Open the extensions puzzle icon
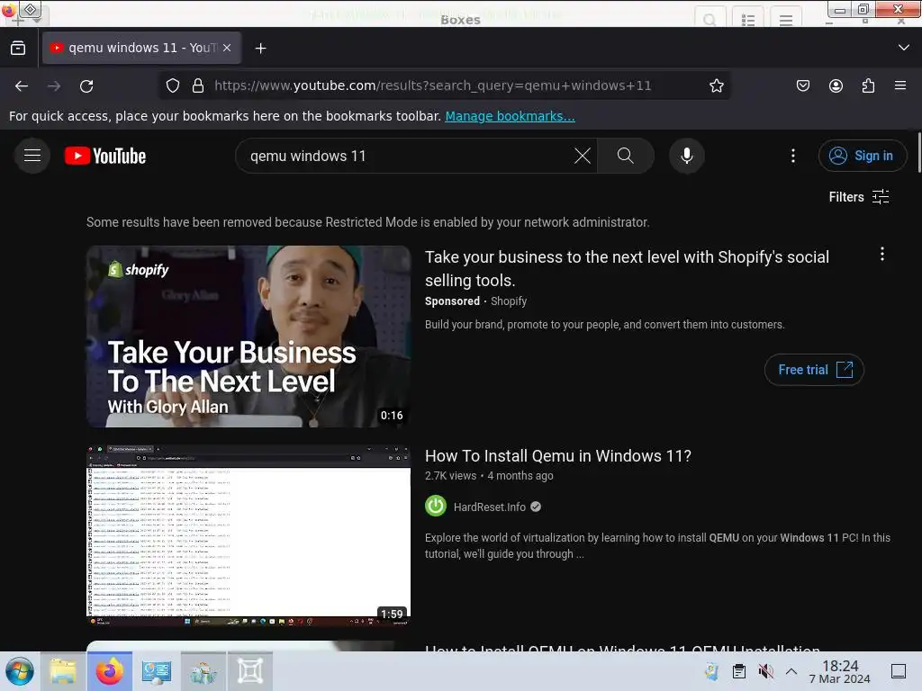 tap(868, 85)
